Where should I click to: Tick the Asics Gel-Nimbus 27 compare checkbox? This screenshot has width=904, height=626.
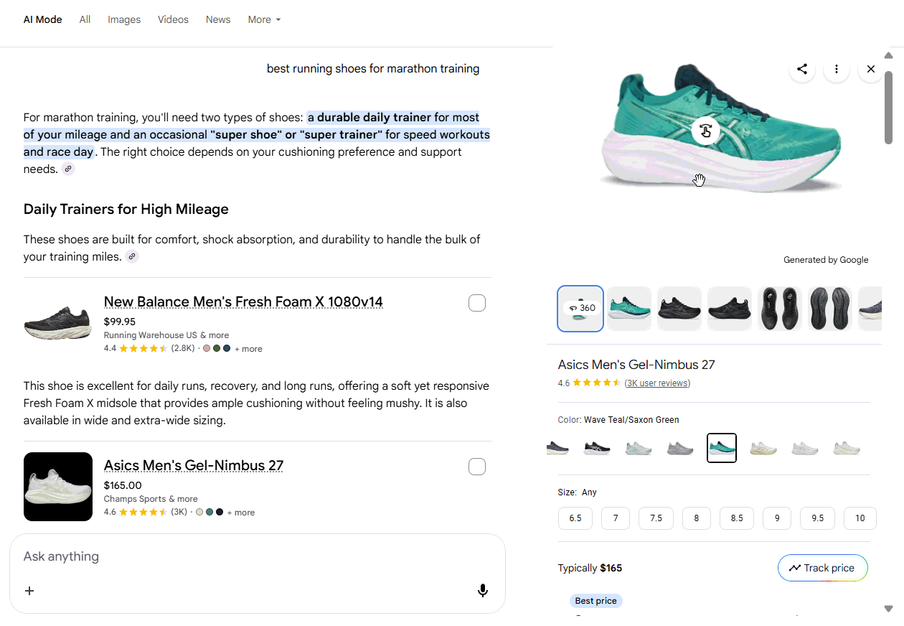[477, 467]
